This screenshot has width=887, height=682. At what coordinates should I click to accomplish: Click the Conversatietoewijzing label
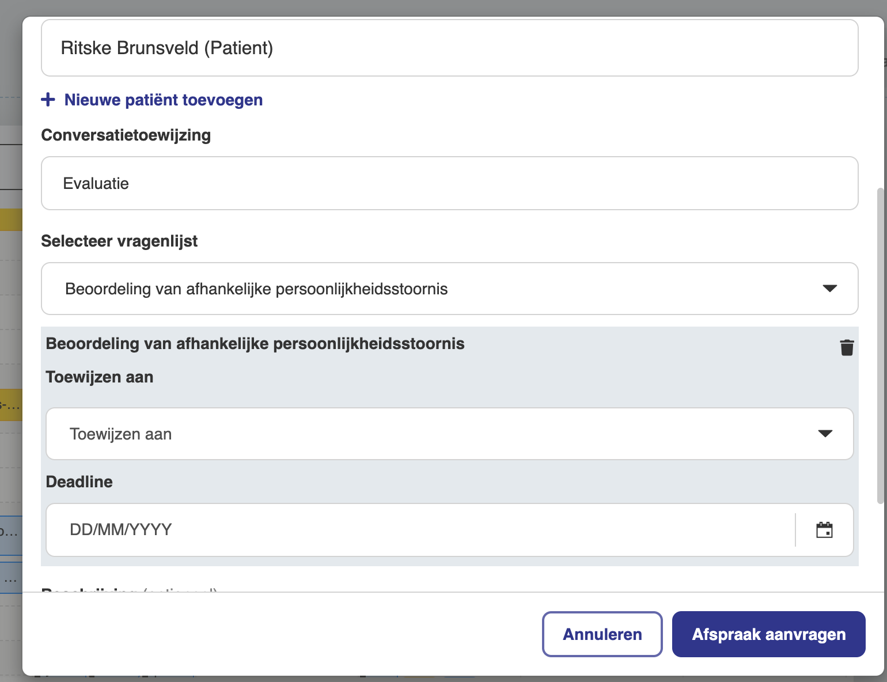(x=126, y=135)
